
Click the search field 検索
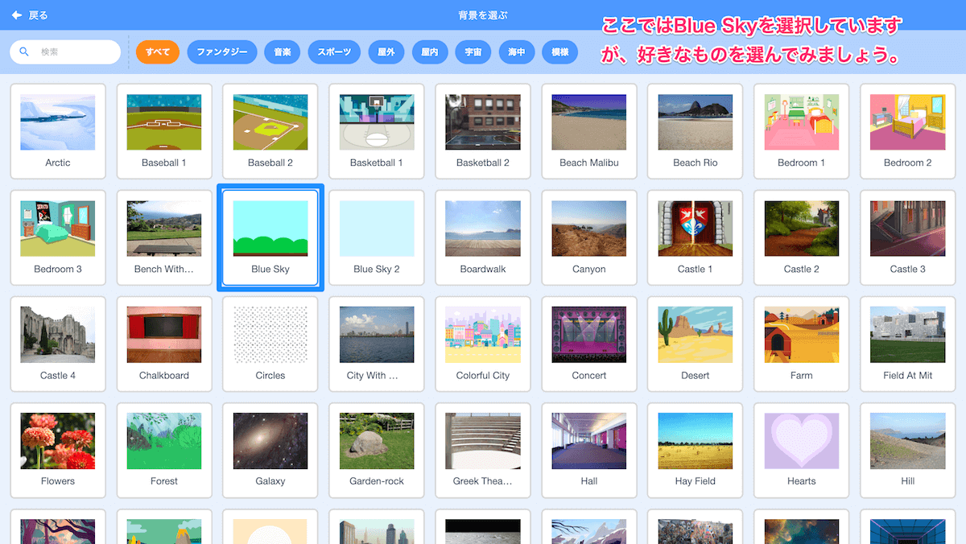(65, 52)
